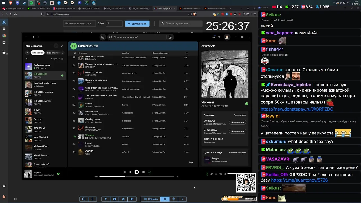The width and height of the screenshot is (361, 203).
Task: Skip to next track
Action: pos(144,172)
